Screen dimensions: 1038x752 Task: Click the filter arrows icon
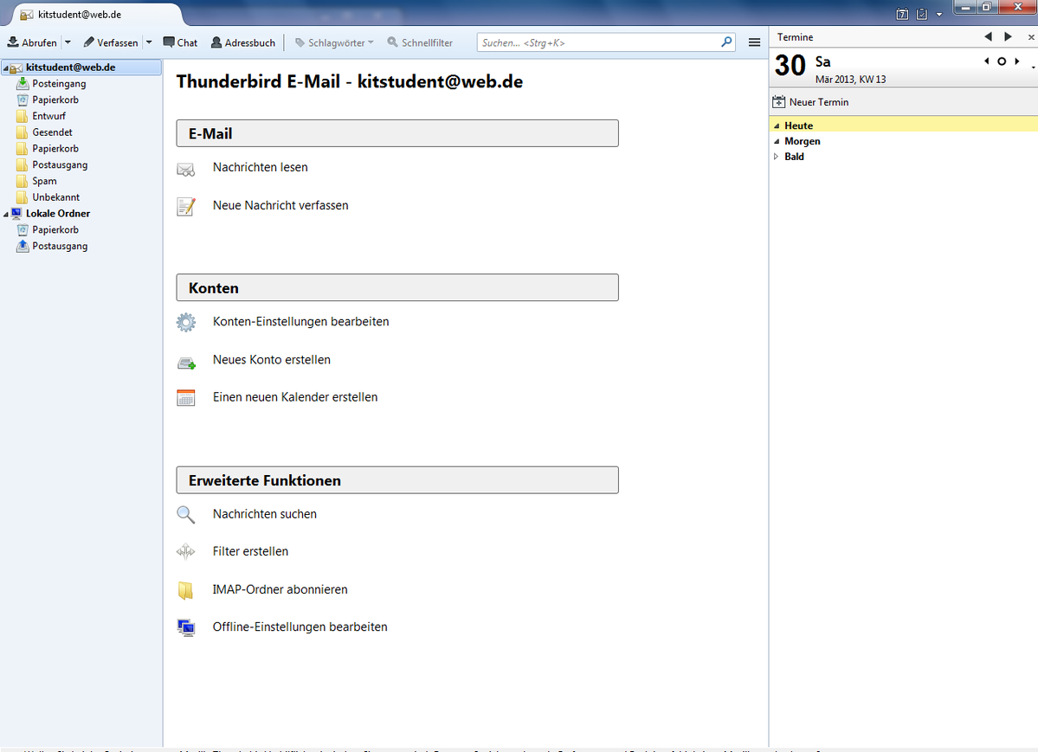186,551
